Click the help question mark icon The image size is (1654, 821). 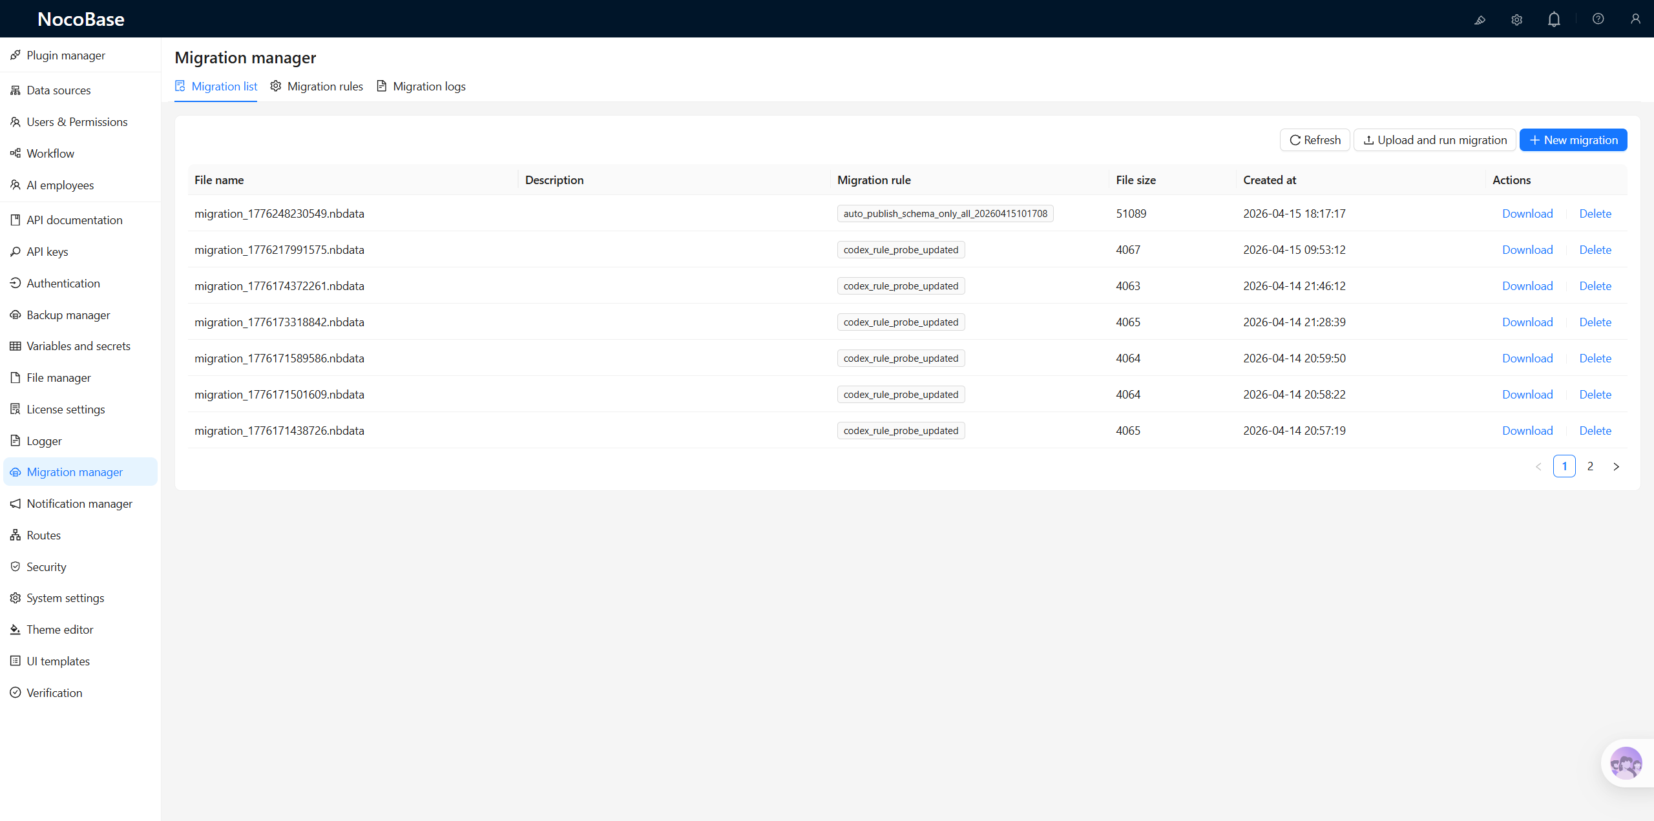tap(1598, 19)
